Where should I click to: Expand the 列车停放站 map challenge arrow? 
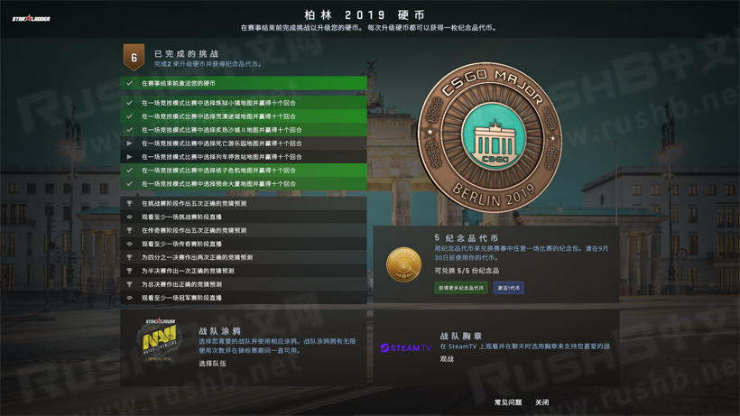(x=130, y=157)
